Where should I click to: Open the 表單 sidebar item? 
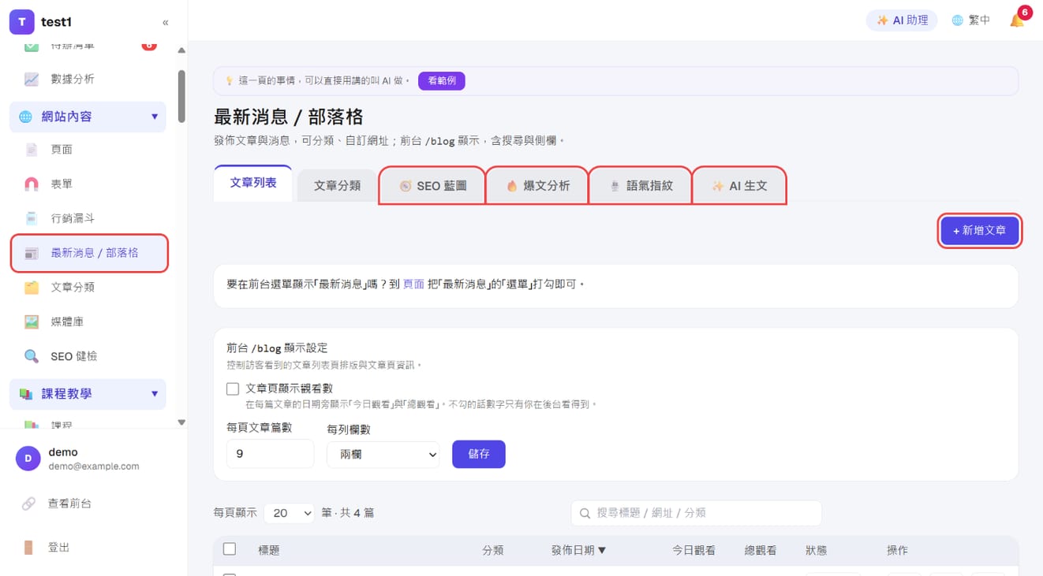click(88, 184)
